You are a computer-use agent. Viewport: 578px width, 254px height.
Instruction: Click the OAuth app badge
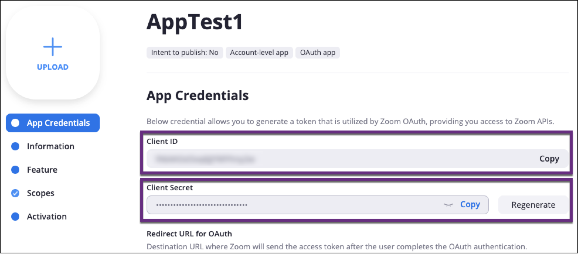pyautogui.click(x=318, y=53)
